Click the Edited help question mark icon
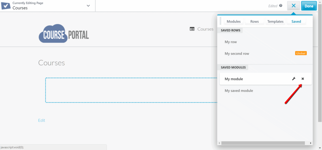Screen dimensions: 322x150 click(x=281, y=6)
